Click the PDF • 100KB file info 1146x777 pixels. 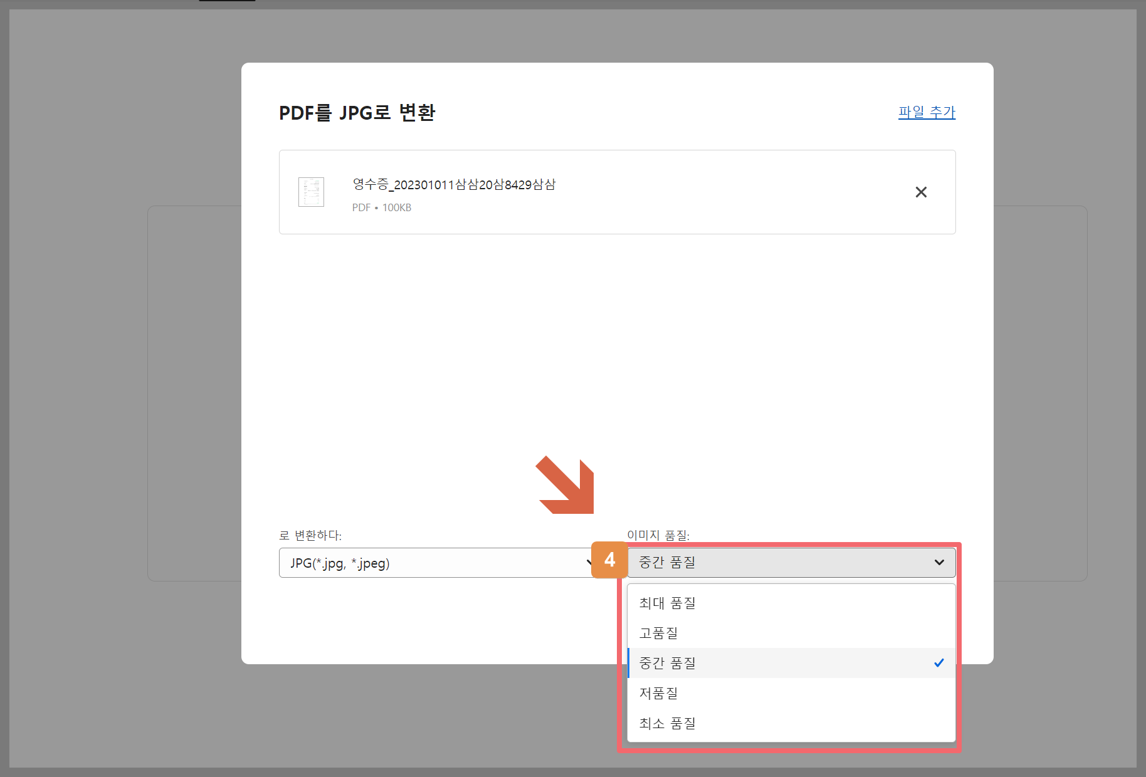click(382, 207)
